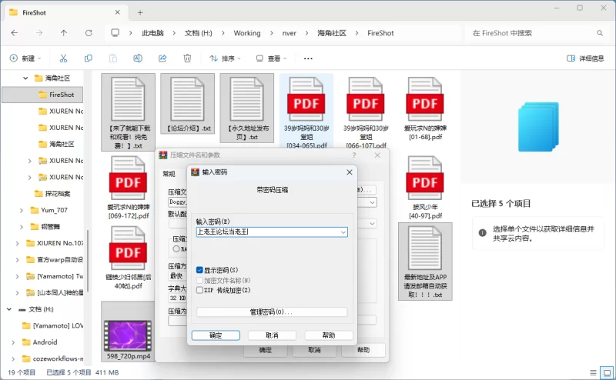Open the password history dropdown arrow
Screen dimensions: 616x380
pos(343,232)
